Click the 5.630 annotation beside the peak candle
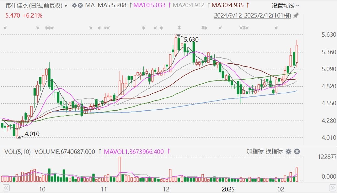The width and height of the screenshot is (337, 193). [x=191, y=39]
